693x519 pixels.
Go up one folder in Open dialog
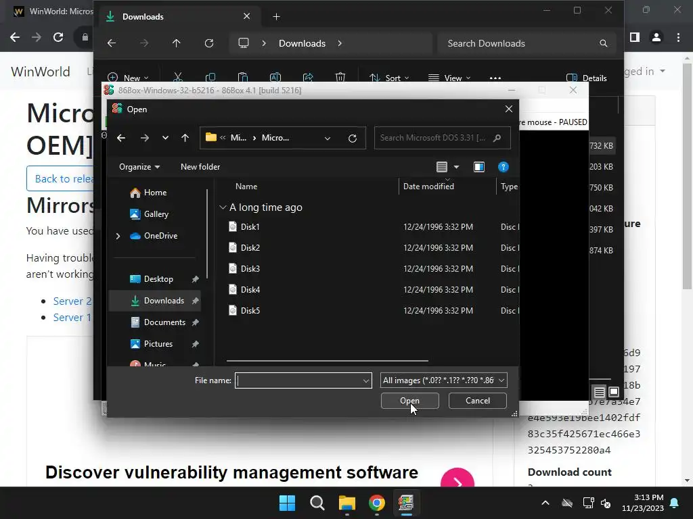(x=185, y=138)
